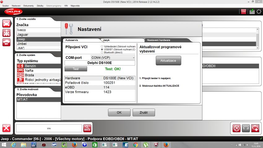The image size is (263, 148).
Task: Select the car vehicle icon in sidebar
Action: 6,24
